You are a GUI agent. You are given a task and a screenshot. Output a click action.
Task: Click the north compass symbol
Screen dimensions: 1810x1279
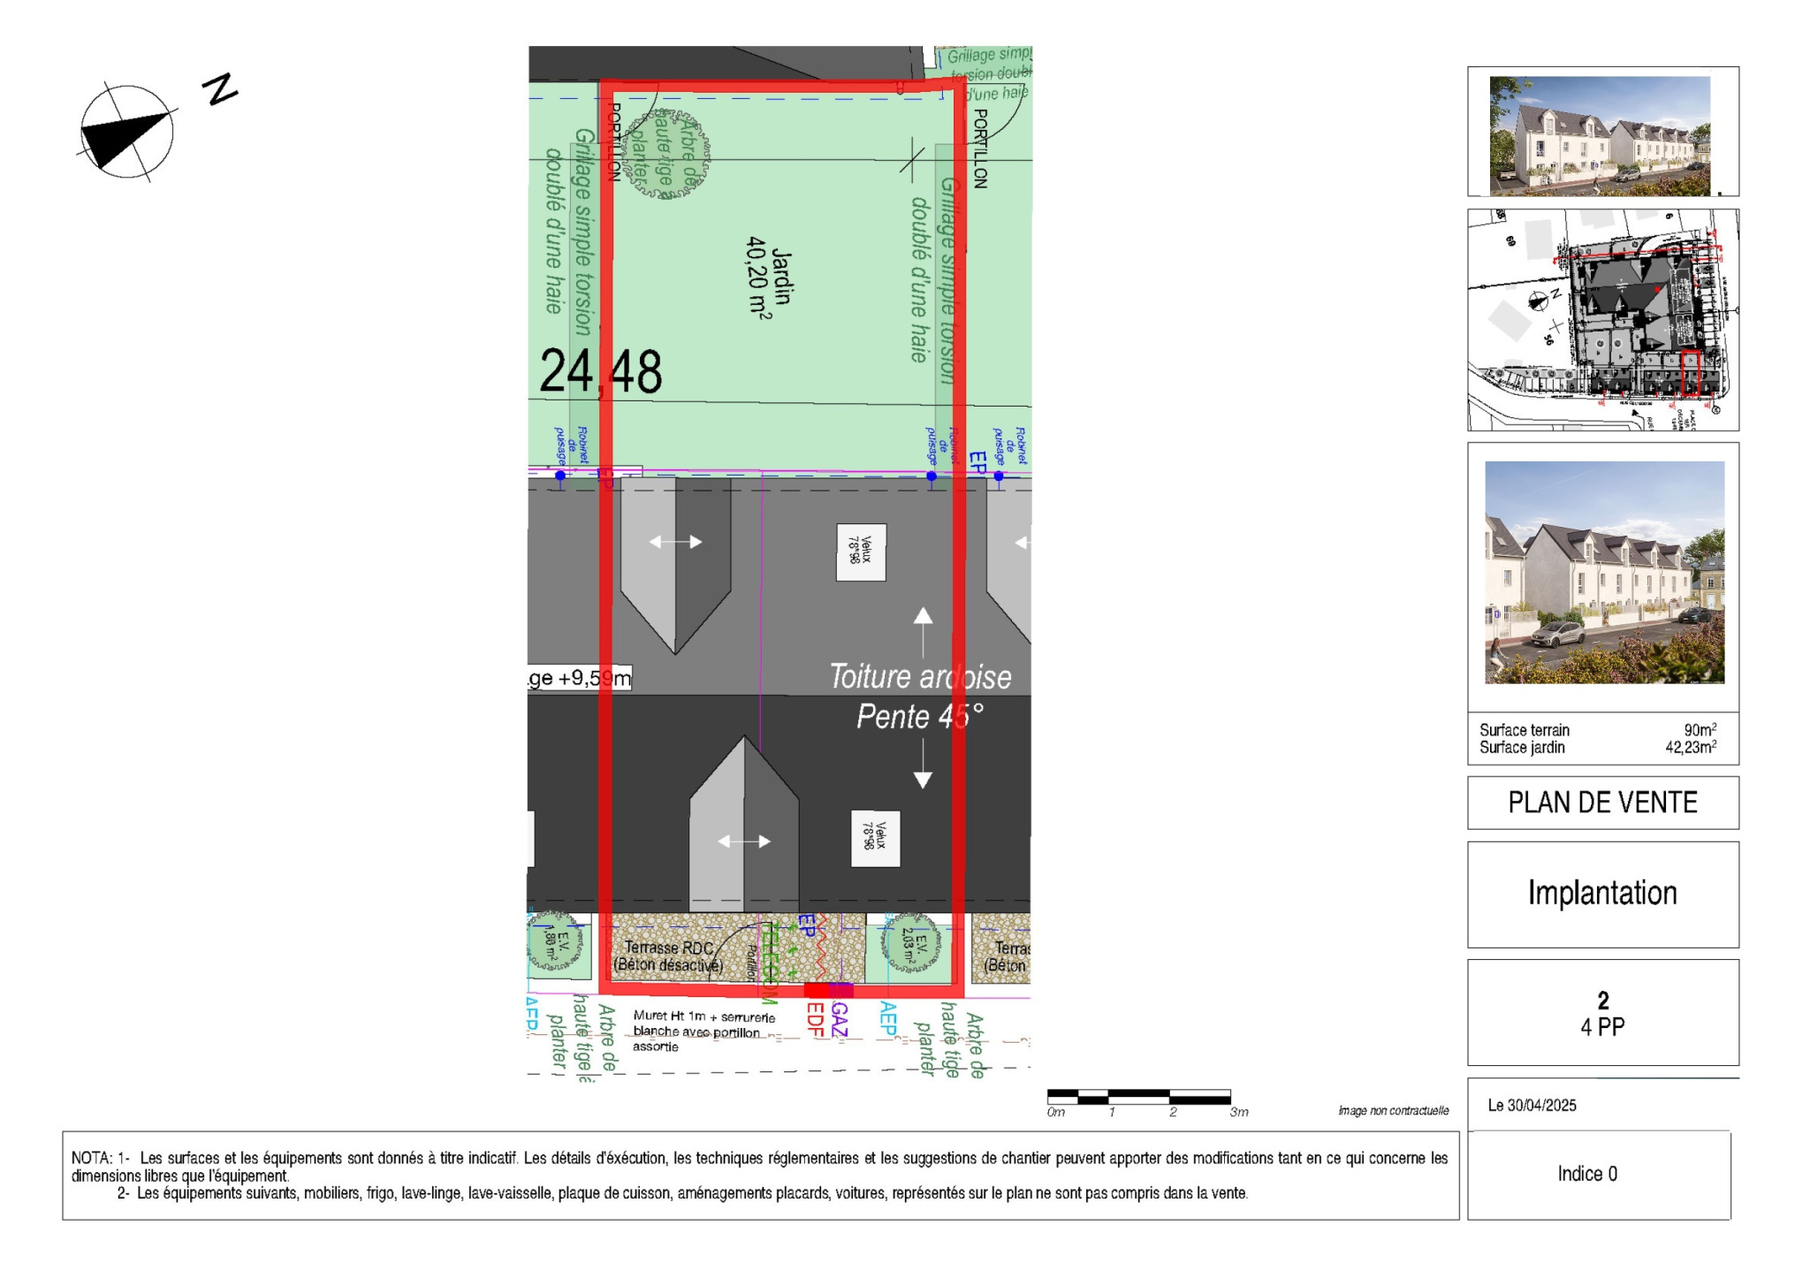click(x=127, y=133)
